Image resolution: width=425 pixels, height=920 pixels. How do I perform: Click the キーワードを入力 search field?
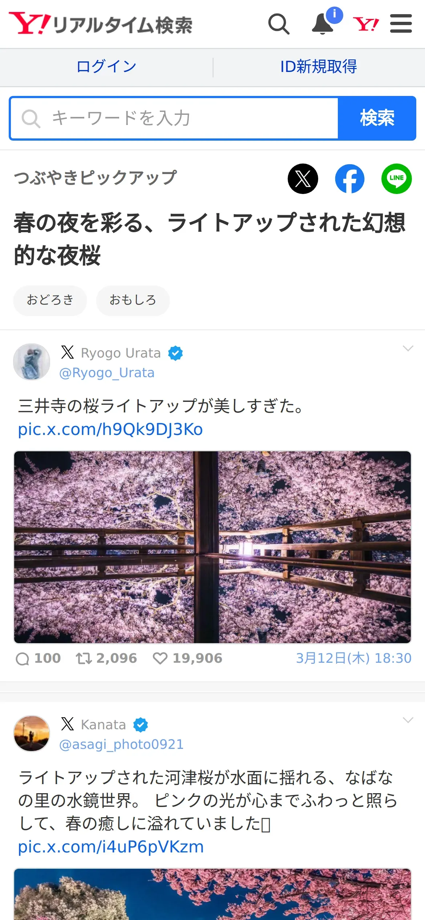click(174, 118)
